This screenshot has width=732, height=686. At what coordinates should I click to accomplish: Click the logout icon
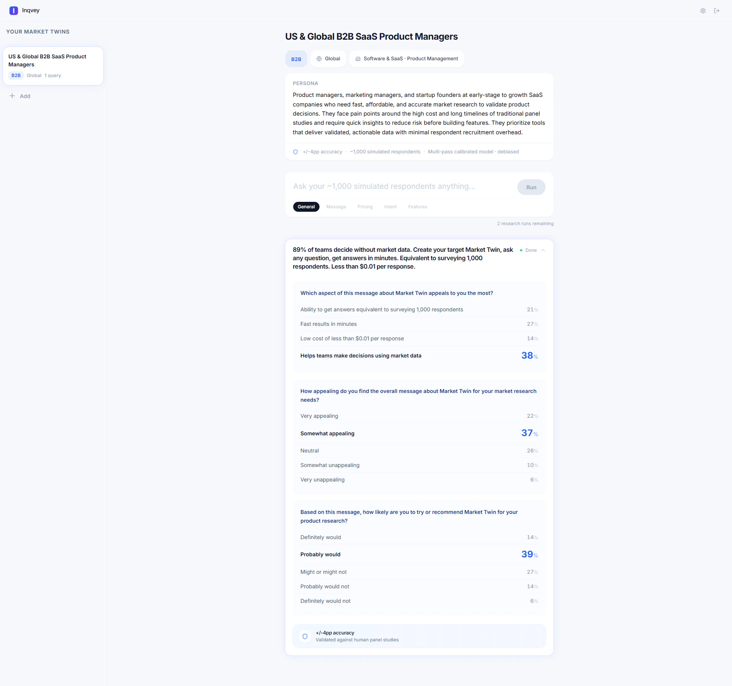pyautogui.click(x=717, y=11)
